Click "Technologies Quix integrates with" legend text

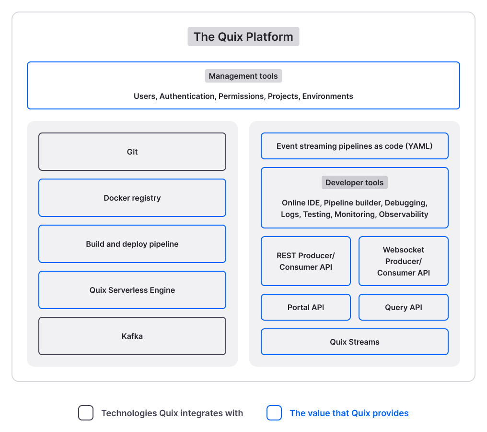click(172, 413)
